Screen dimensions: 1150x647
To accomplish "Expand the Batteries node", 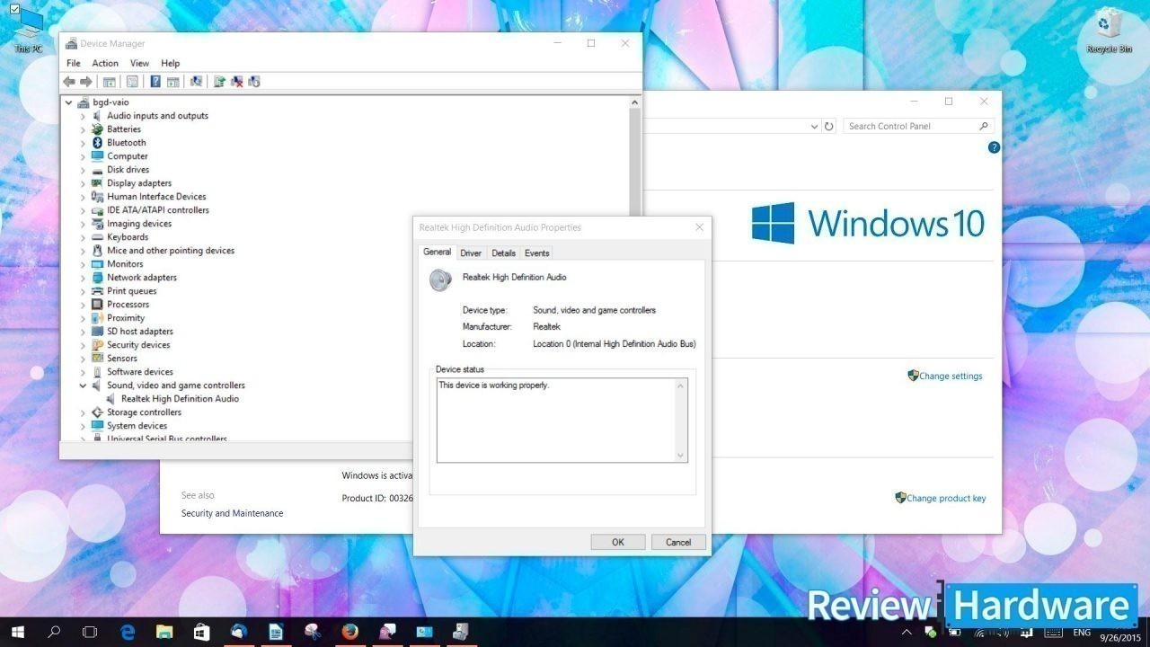I will [83, 129].
